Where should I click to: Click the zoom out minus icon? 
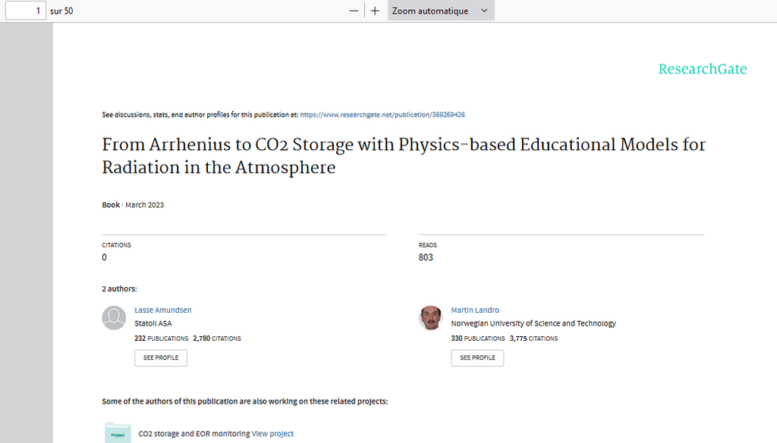coord(354,11)
